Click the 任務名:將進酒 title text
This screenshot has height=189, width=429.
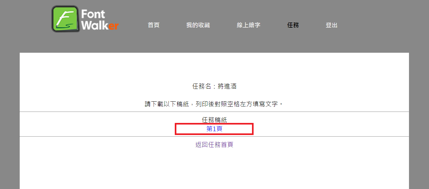point(214,86)
